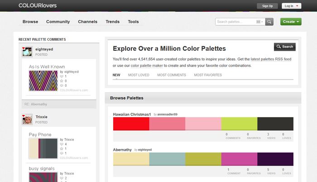The height and width of the screenshot is (182, 317).
Task: Click eighteyed's avatar picture
Action: pyautogui.click(x=27, y=52)
